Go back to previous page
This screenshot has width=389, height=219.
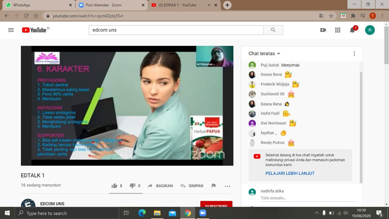[x=6, y=16]
